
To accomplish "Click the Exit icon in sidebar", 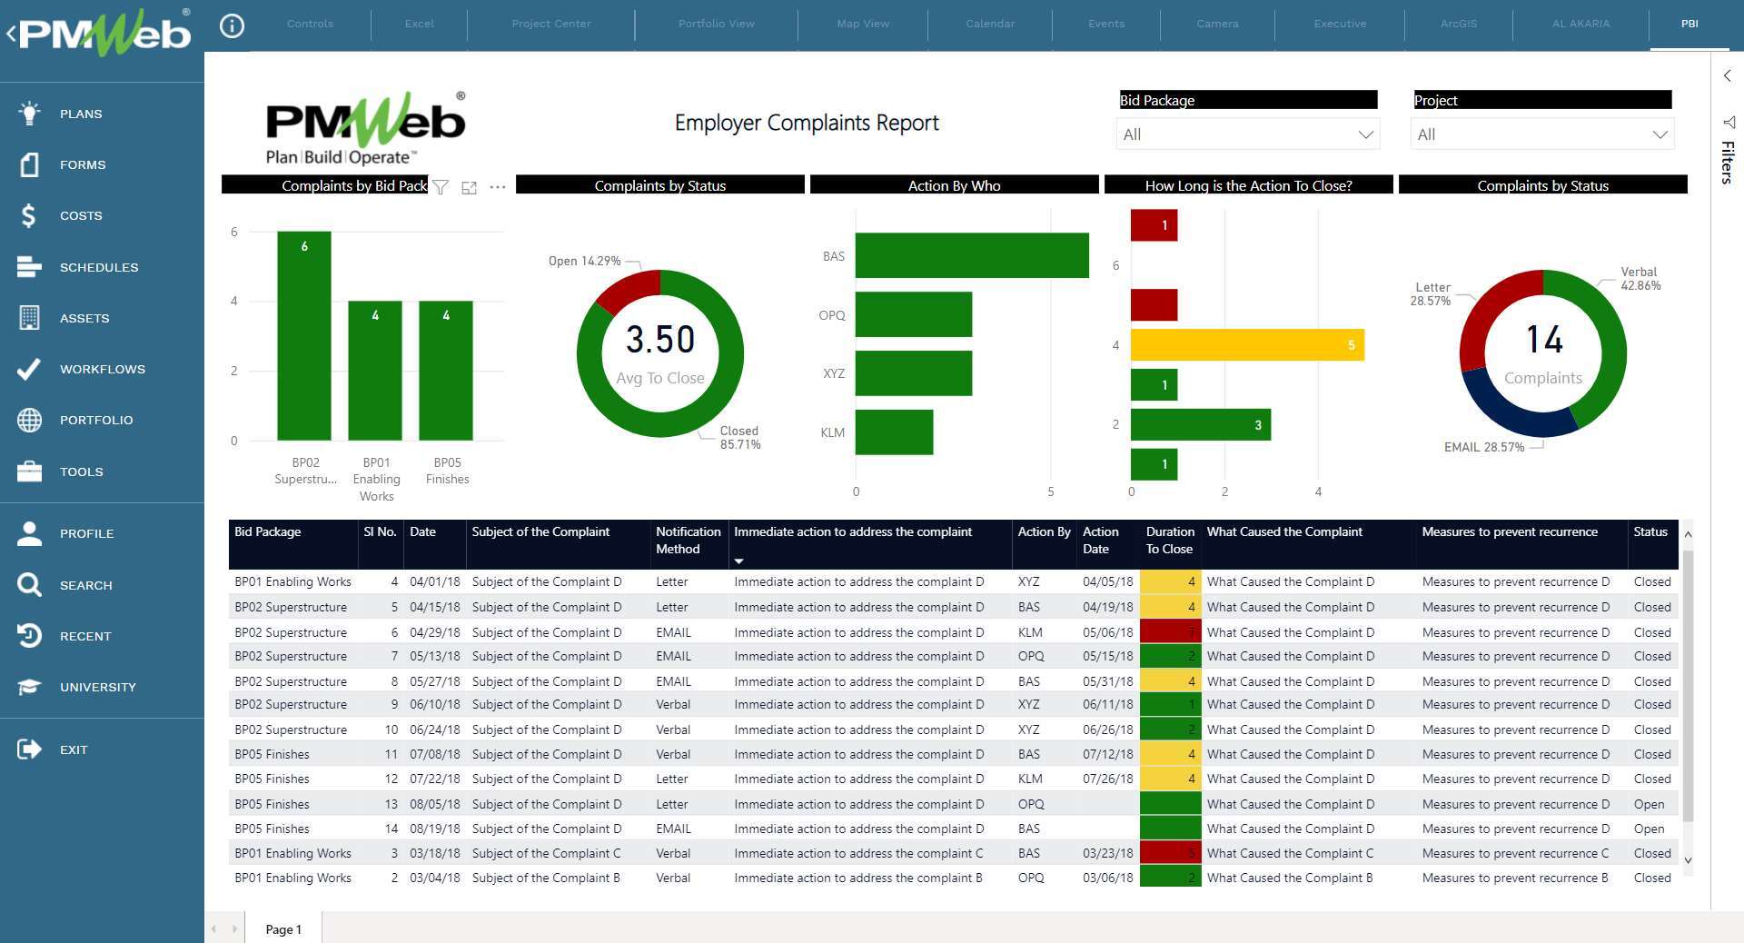I will point(29,749).
